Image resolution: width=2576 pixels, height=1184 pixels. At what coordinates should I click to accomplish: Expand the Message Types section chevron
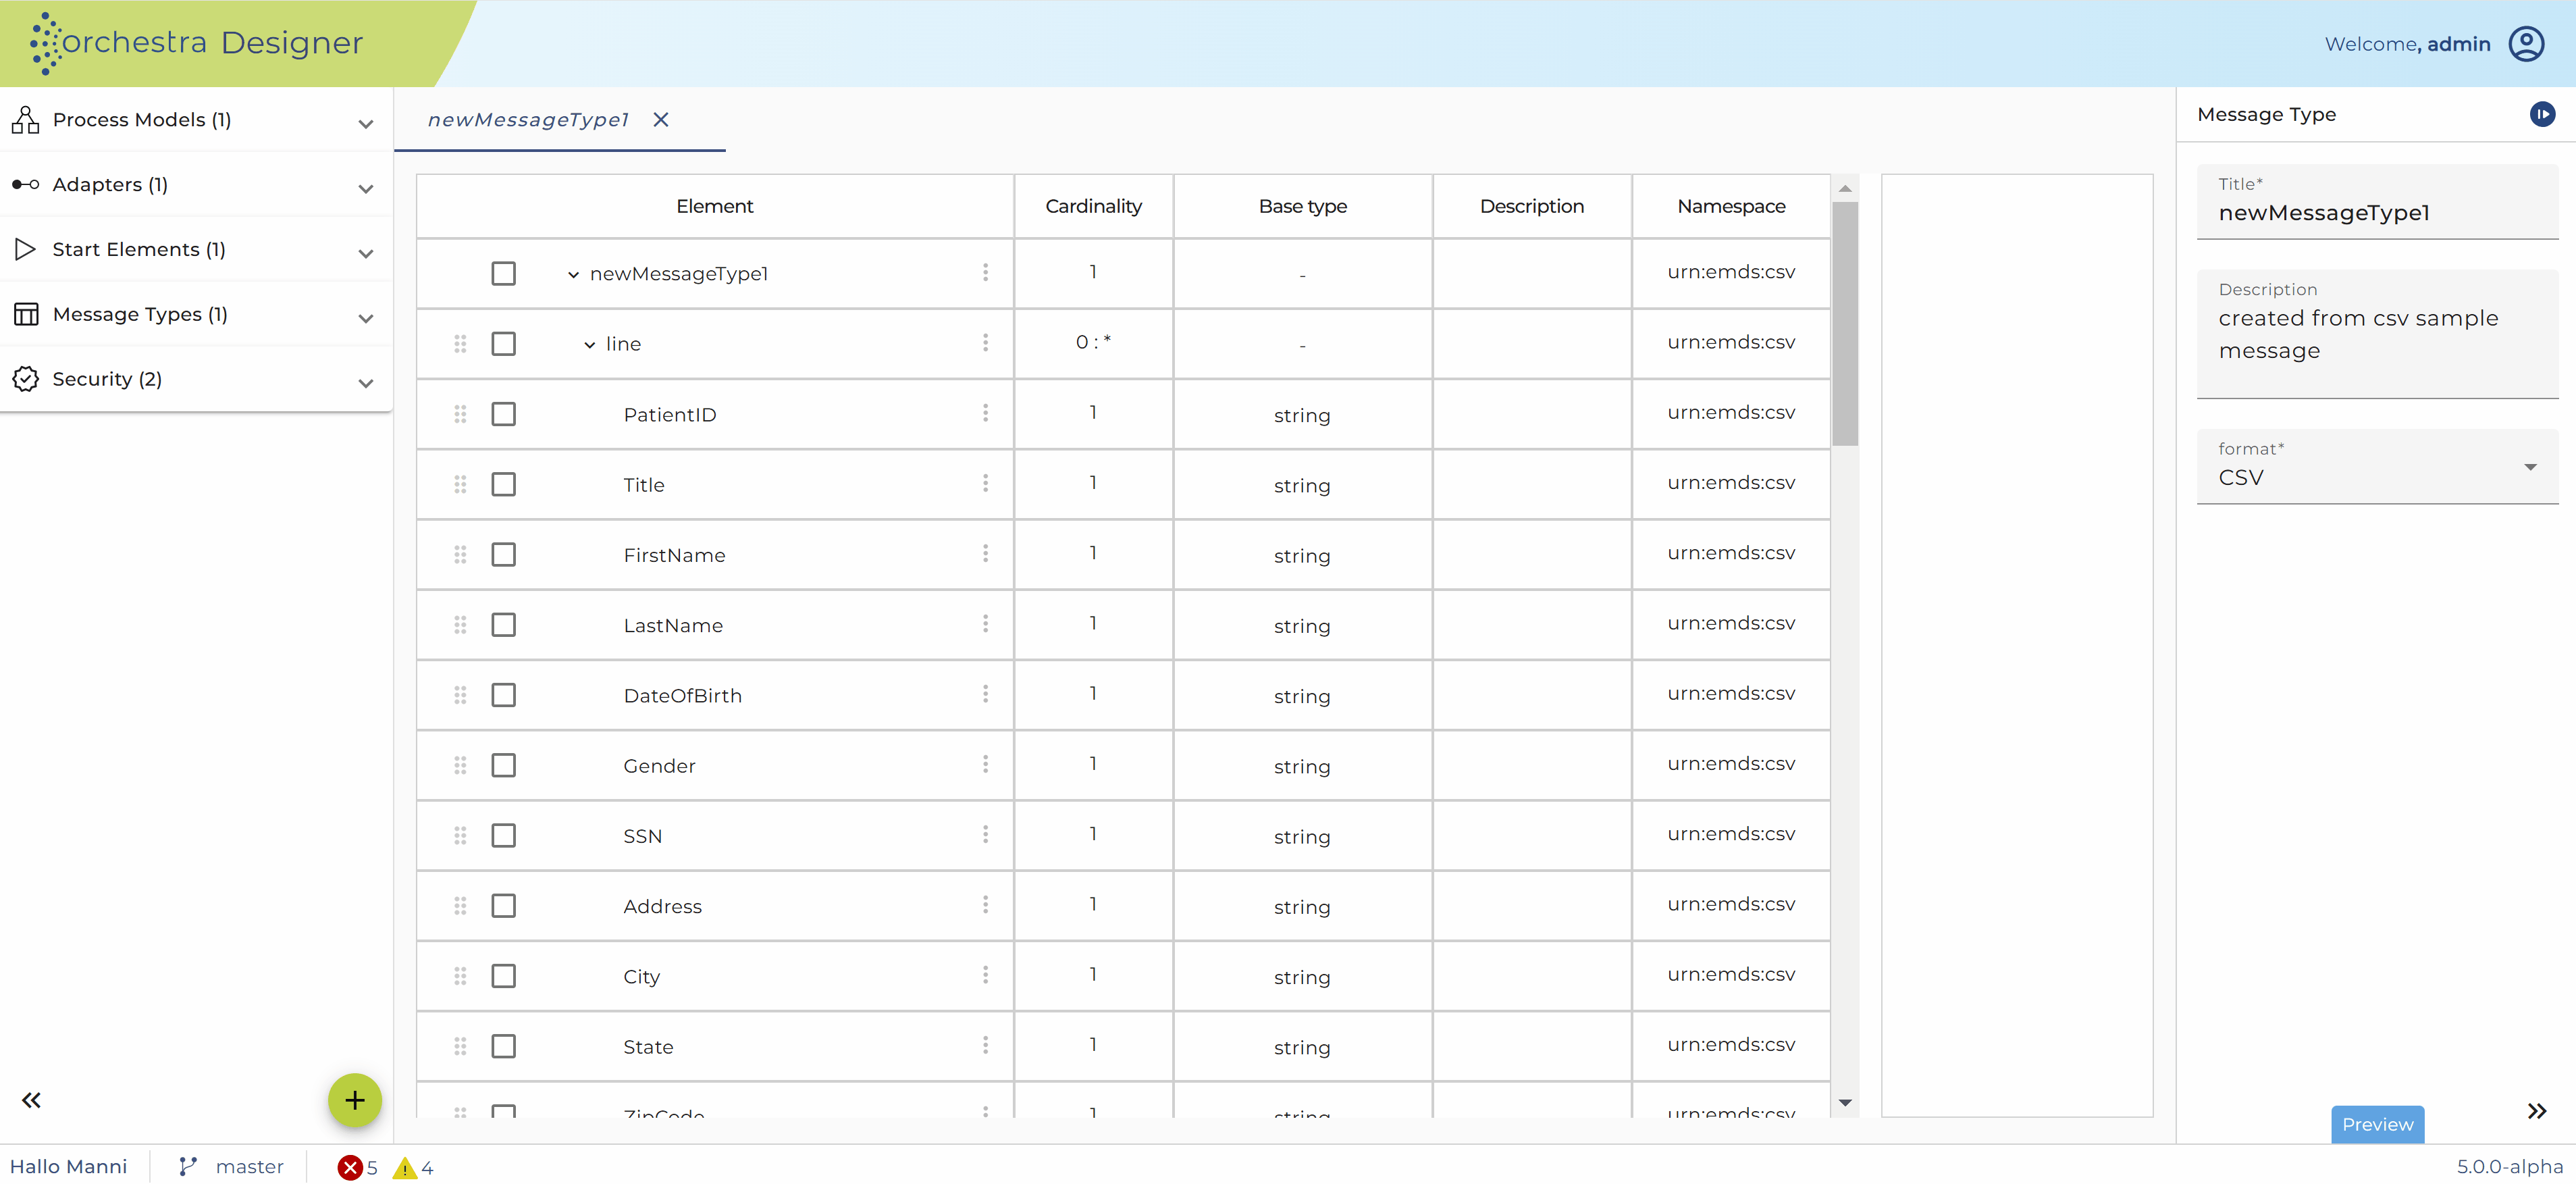coord(366,319)
